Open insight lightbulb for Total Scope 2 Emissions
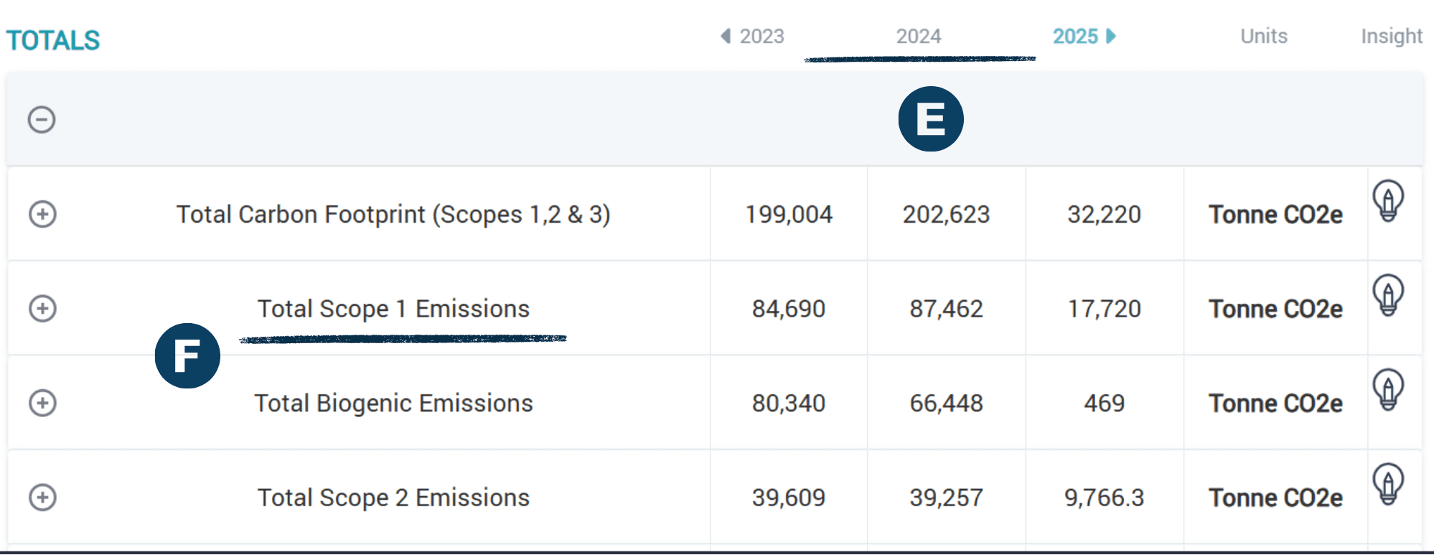The width and height of the screenshot is (1434, 555). click(x=1388, y=484)
